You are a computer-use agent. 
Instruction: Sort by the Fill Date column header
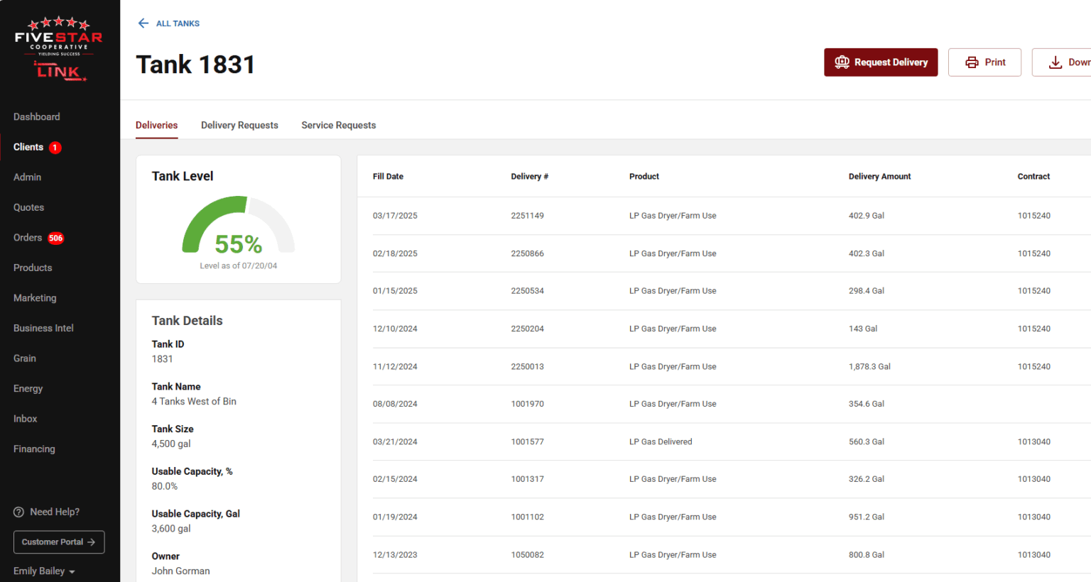[388, 177]
